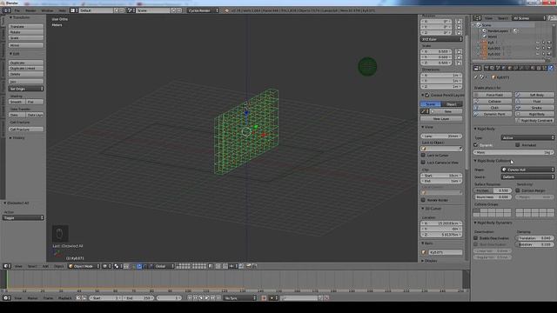Image resolution: width=557 pixels, height=313 pixels.
Task: Open the Global orientation dropdown
Action: point(164,266)
